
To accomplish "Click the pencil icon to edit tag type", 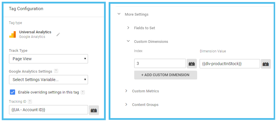I will click(58, 34).
